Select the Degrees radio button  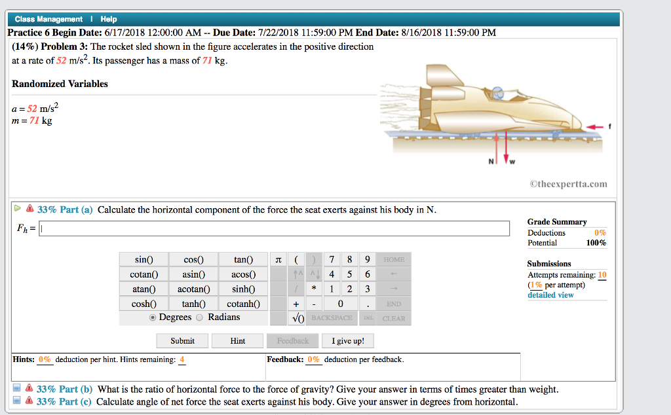point(151,317)
